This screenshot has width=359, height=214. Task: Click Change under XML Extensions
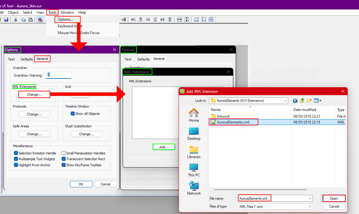(x=34, y=95)
